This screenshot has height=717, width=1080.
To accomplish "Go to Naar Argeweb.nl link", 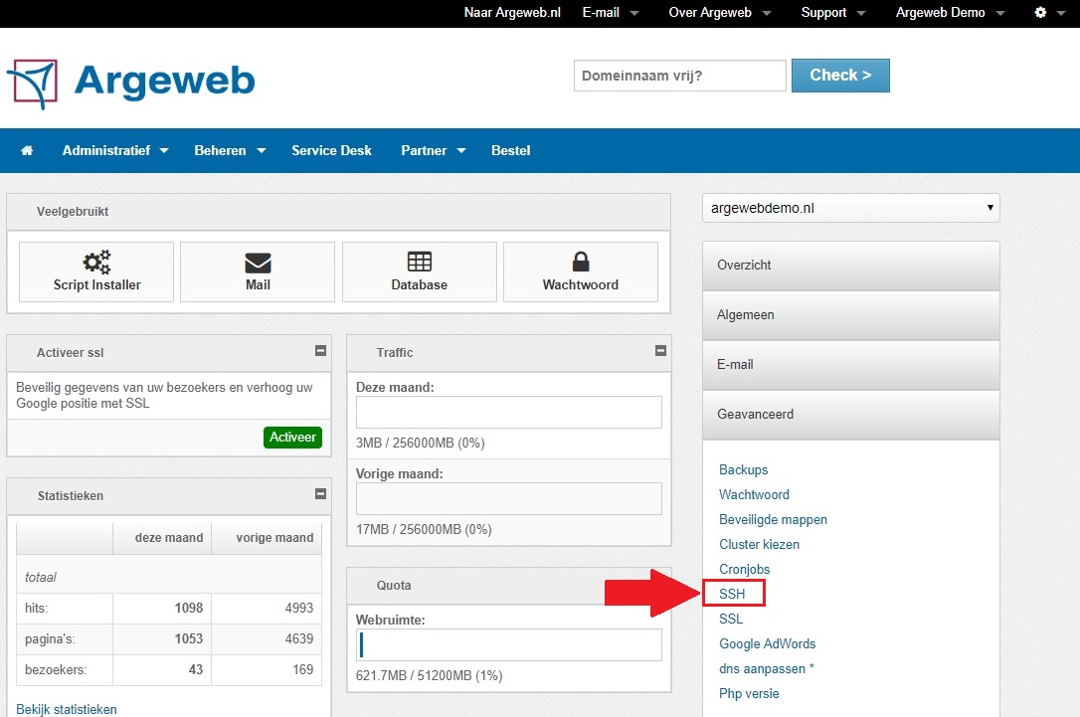I will click(512, 12).
